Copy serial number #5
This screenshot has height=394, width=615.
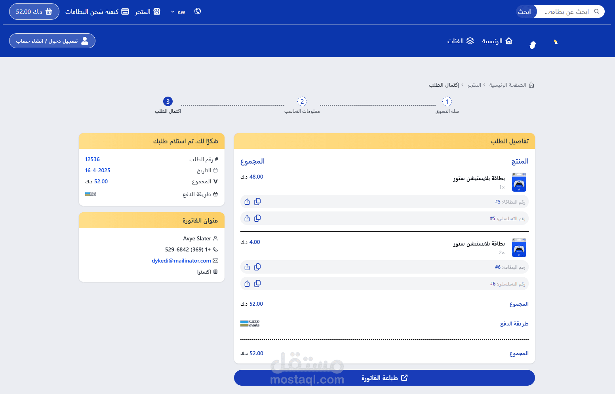tap(257, 218)
